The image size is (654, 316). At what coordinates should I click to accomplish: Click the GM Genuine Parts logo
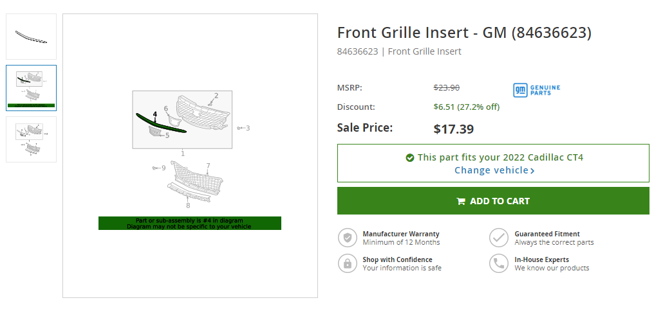point(536,90)
